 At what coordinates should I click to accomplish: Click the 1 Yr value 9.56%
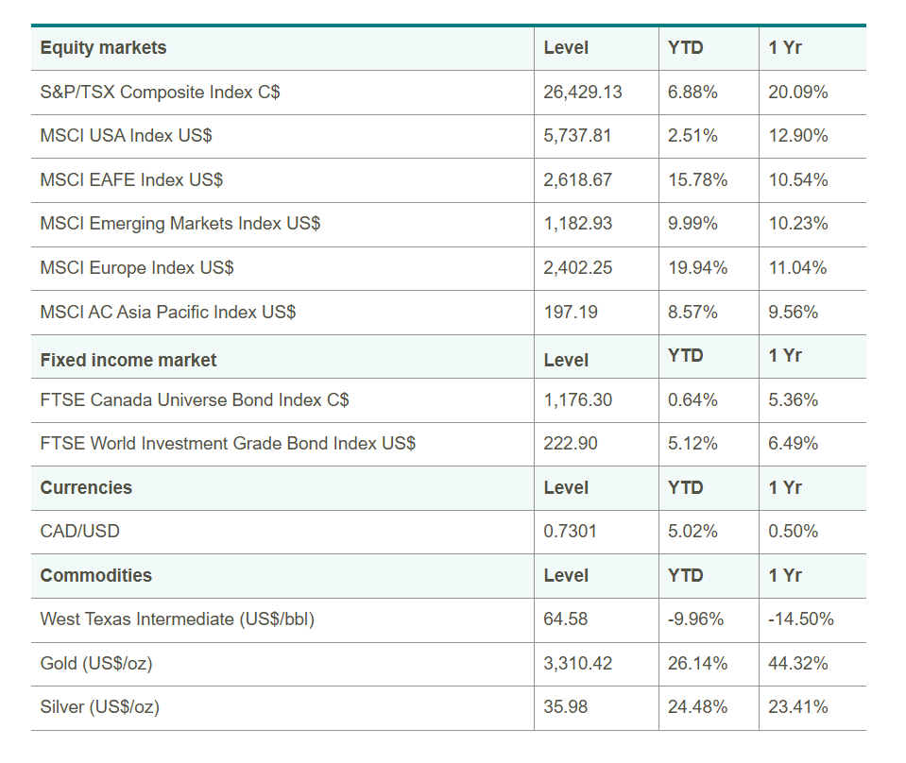pyautogui.click(x=793, y=313)
